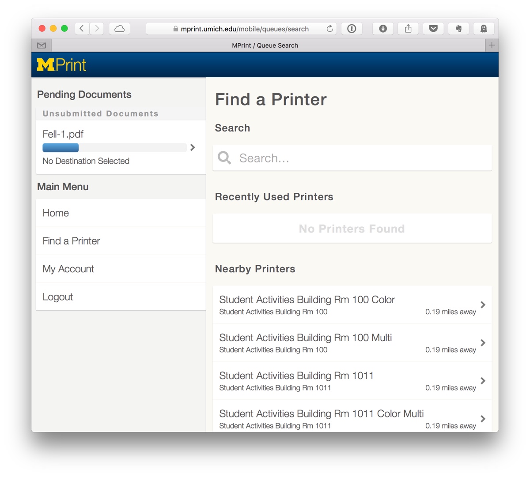Click "No Destination Selected" text
The height and width of the screenshot is (477, 530).
[86, 161]
